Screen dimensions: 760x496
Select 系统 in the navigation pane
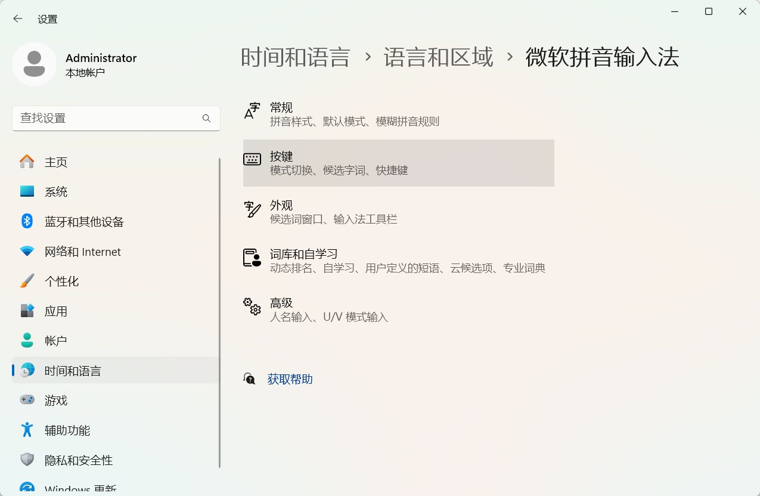[55, 191]
